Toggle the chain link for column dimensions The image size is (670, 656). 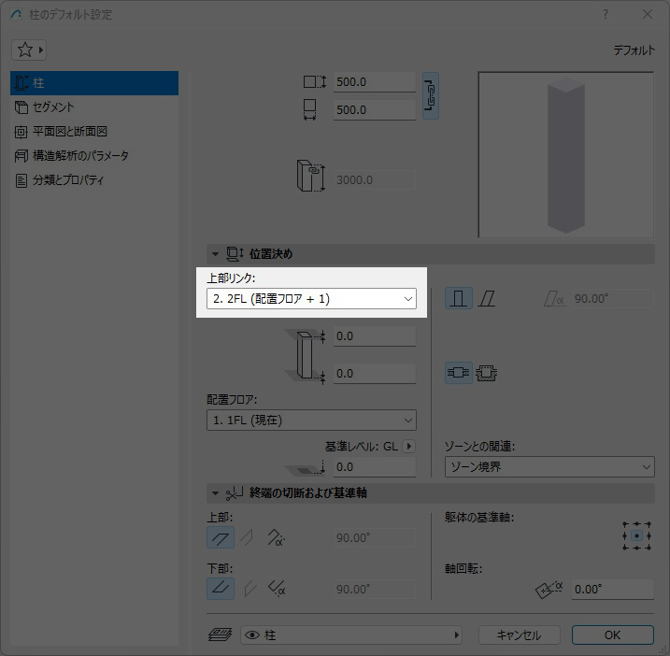(x=431, y=95)
